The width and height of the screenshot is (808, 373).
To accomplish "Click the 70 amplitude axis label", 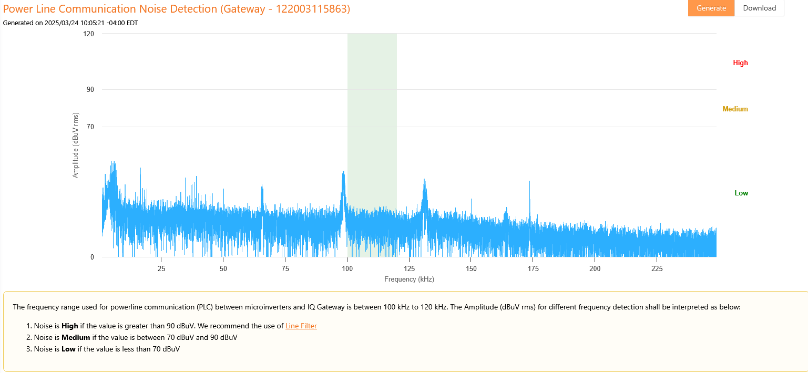I will point(90,127).
